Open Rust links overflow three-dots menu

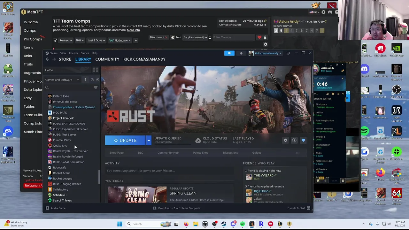click(297, 153)
